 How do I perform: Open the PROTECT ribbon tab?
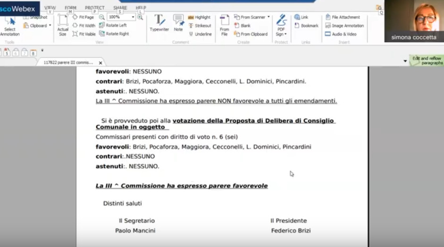pyautogui.click(x=94, y=8)
